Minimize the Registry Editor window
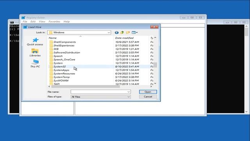The height and width of the screenshot is (141, 250). click(x=184, y=17)
